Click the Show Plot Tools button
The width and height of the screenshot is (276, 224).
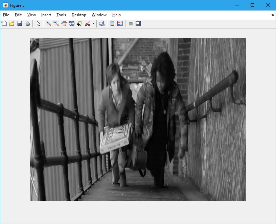(x=138, y=23)
